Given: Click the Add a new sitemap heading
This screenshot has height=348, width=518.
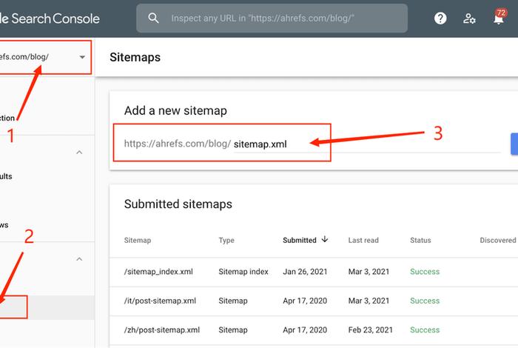Looking at the screenshot, I should 175,110.
